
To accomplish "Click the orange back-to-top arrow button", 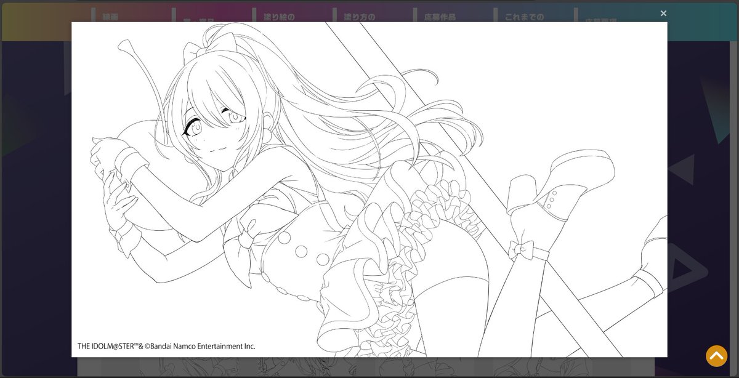I will click(717, 355).
